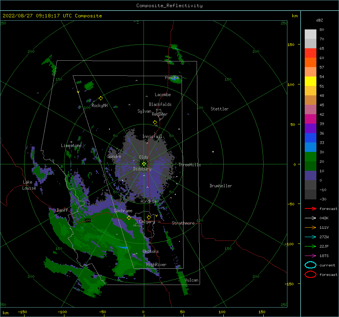Click the RedDeer city label
The image size is (339, 317).
tap(160, 114)
